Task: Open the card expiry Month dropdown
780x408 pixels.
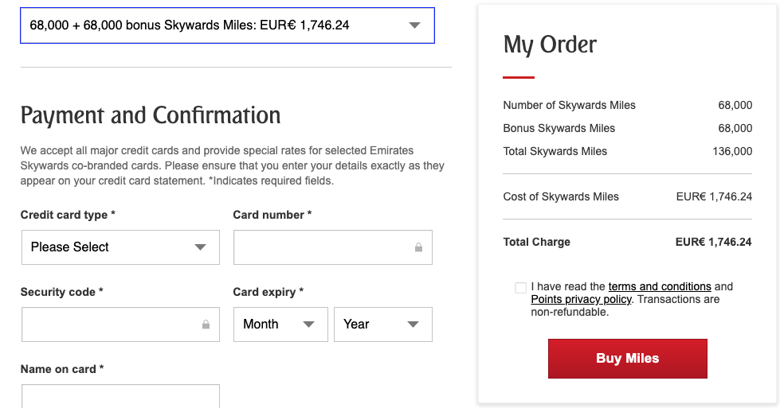Action: pos(280,324)
